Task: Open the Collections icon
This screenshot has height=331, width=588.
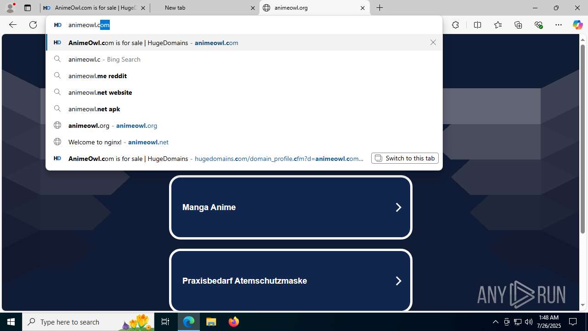Action: (x=518, y=25)
